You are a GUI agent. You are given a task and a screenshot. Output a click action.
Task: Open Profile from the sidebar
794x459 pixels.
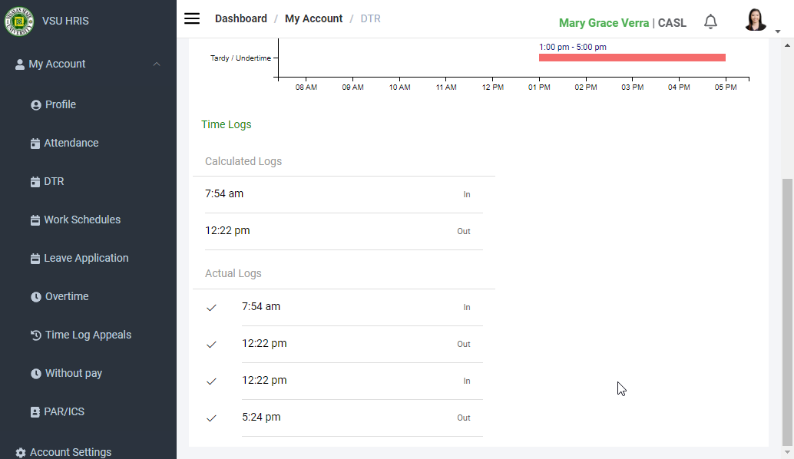click(x=60, y=104)
